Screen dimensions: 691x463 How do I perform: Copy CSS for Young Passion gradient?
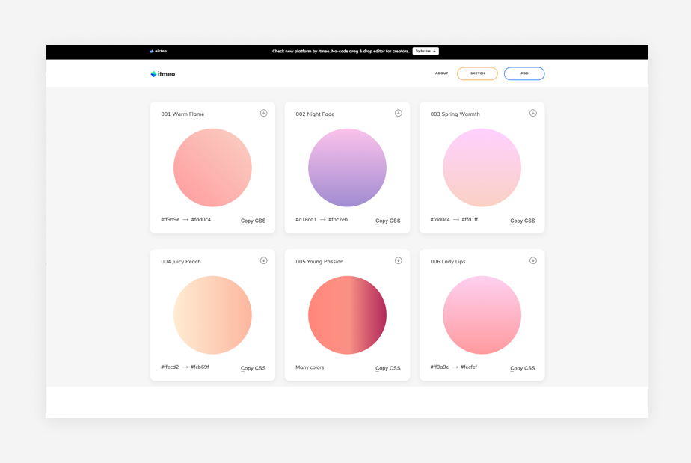point(387,368)
